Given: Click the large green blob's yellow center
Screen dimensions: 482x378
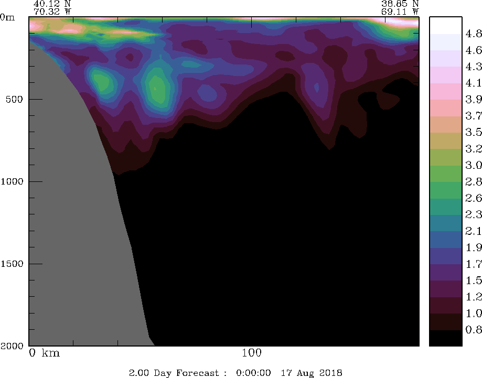Looking at the screenshot, I should coord(155,89).
